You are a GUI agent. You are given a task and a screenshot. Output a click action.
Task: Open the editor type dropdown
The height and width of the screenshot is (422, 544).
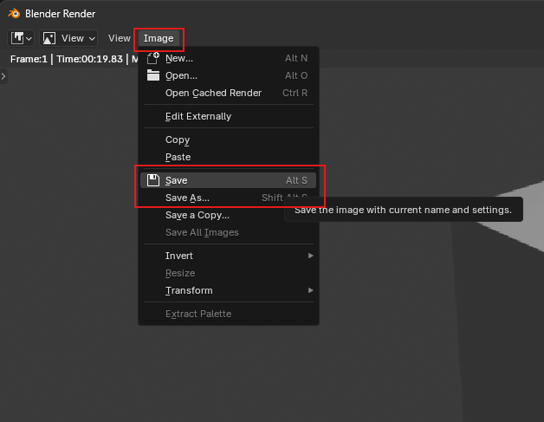click(21, 38)
